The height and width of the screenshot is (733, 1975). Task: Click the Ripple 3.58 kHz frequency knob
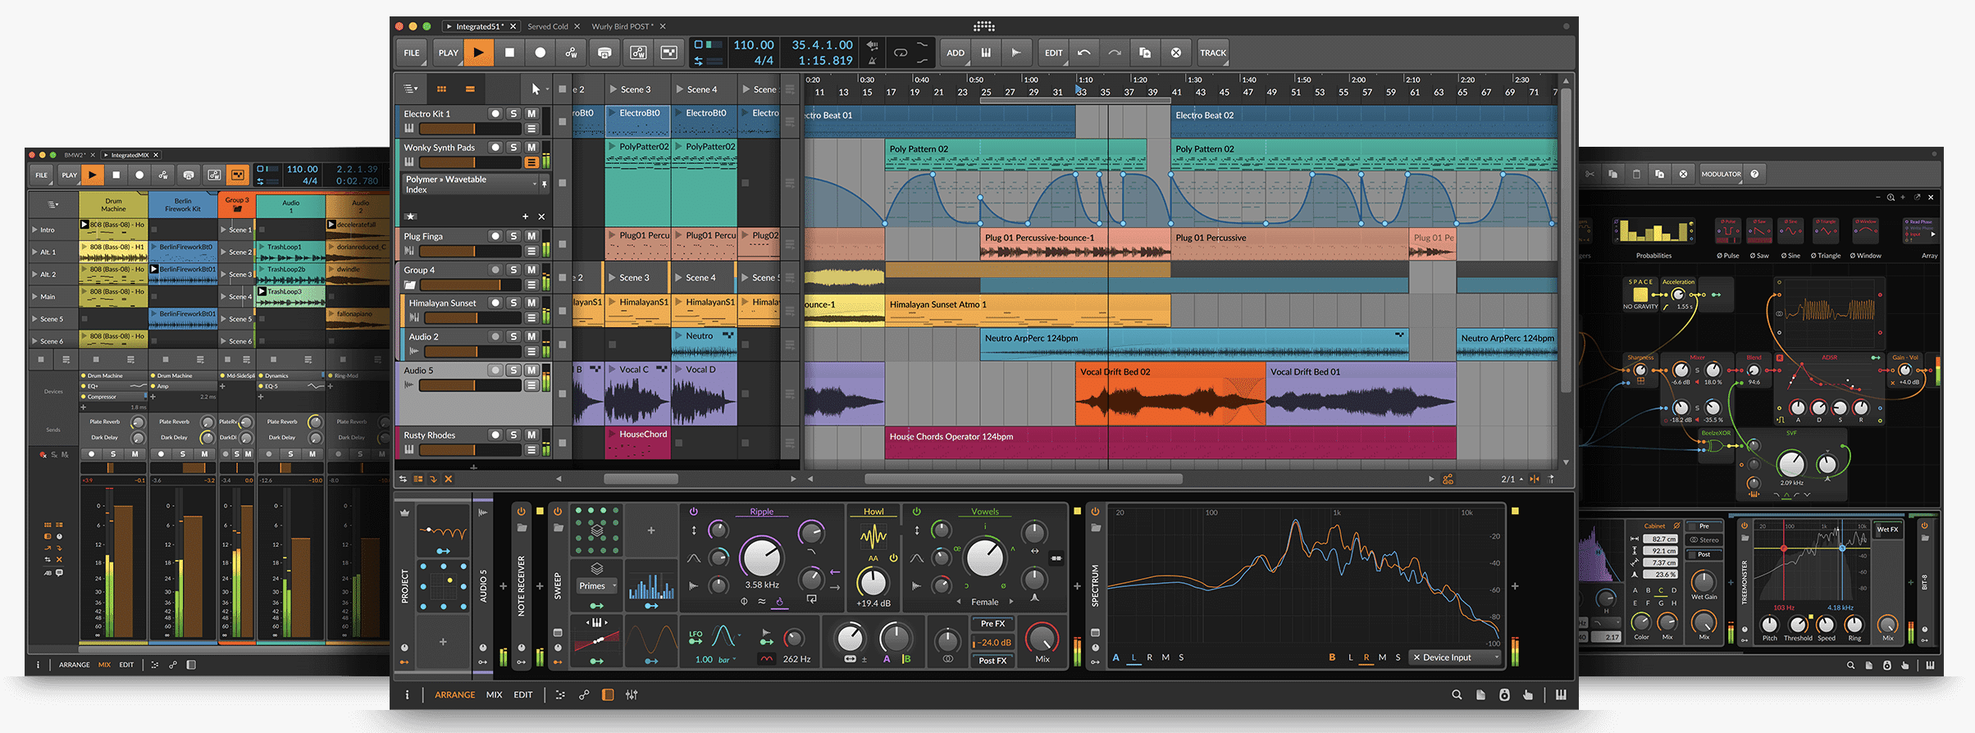762,558
